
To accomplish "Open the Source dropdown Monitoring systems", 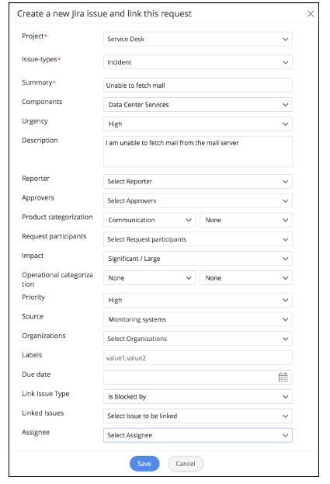I will tap(198, 319).
